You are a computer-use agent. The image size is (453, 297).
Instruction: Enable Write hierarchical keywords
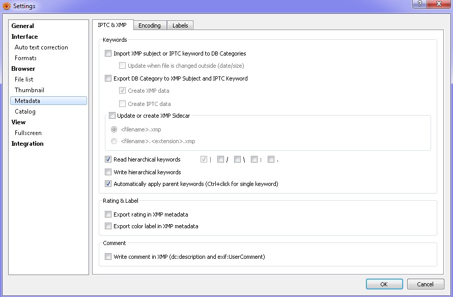tap(108, 172)
